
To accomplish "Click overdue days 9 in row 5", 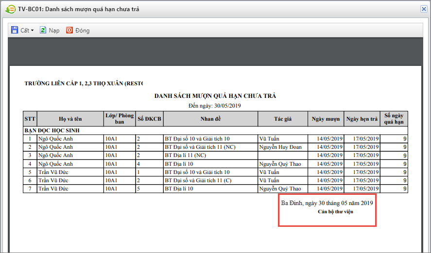I will coord(405,173).
